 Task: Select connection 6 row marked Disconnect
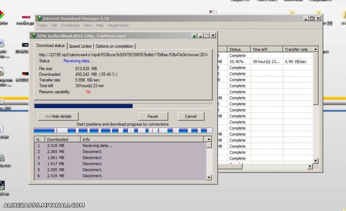coord(120,176)
